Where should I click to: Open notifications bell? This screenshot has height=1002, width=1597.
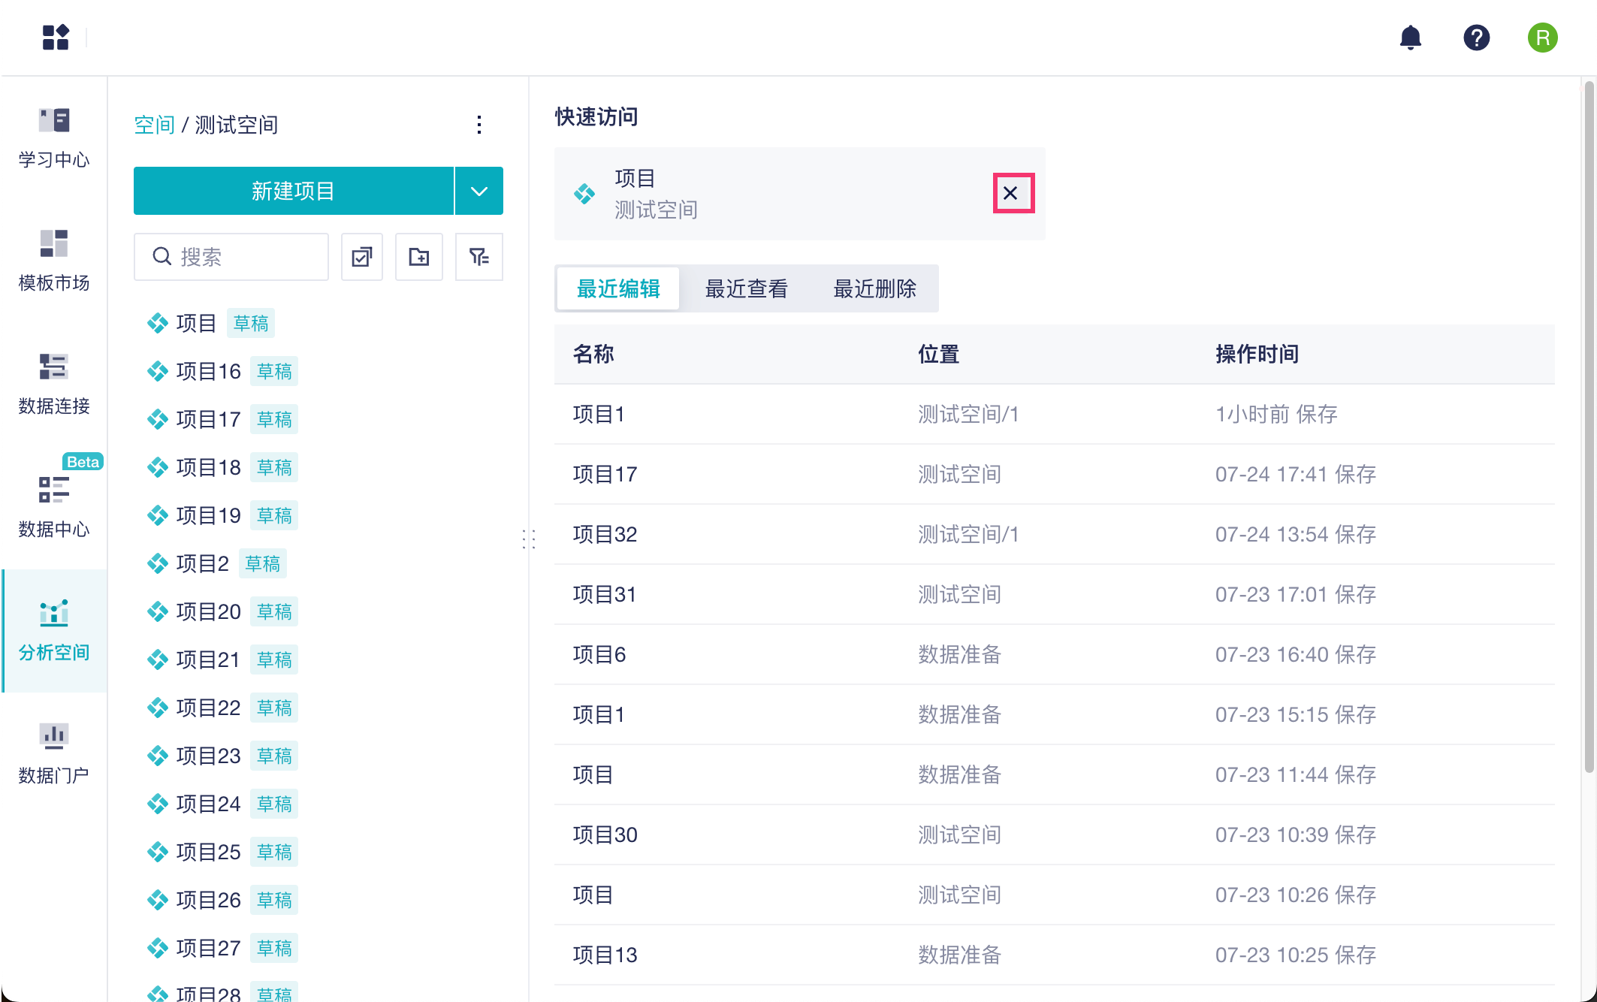[x=1410, y=38]
